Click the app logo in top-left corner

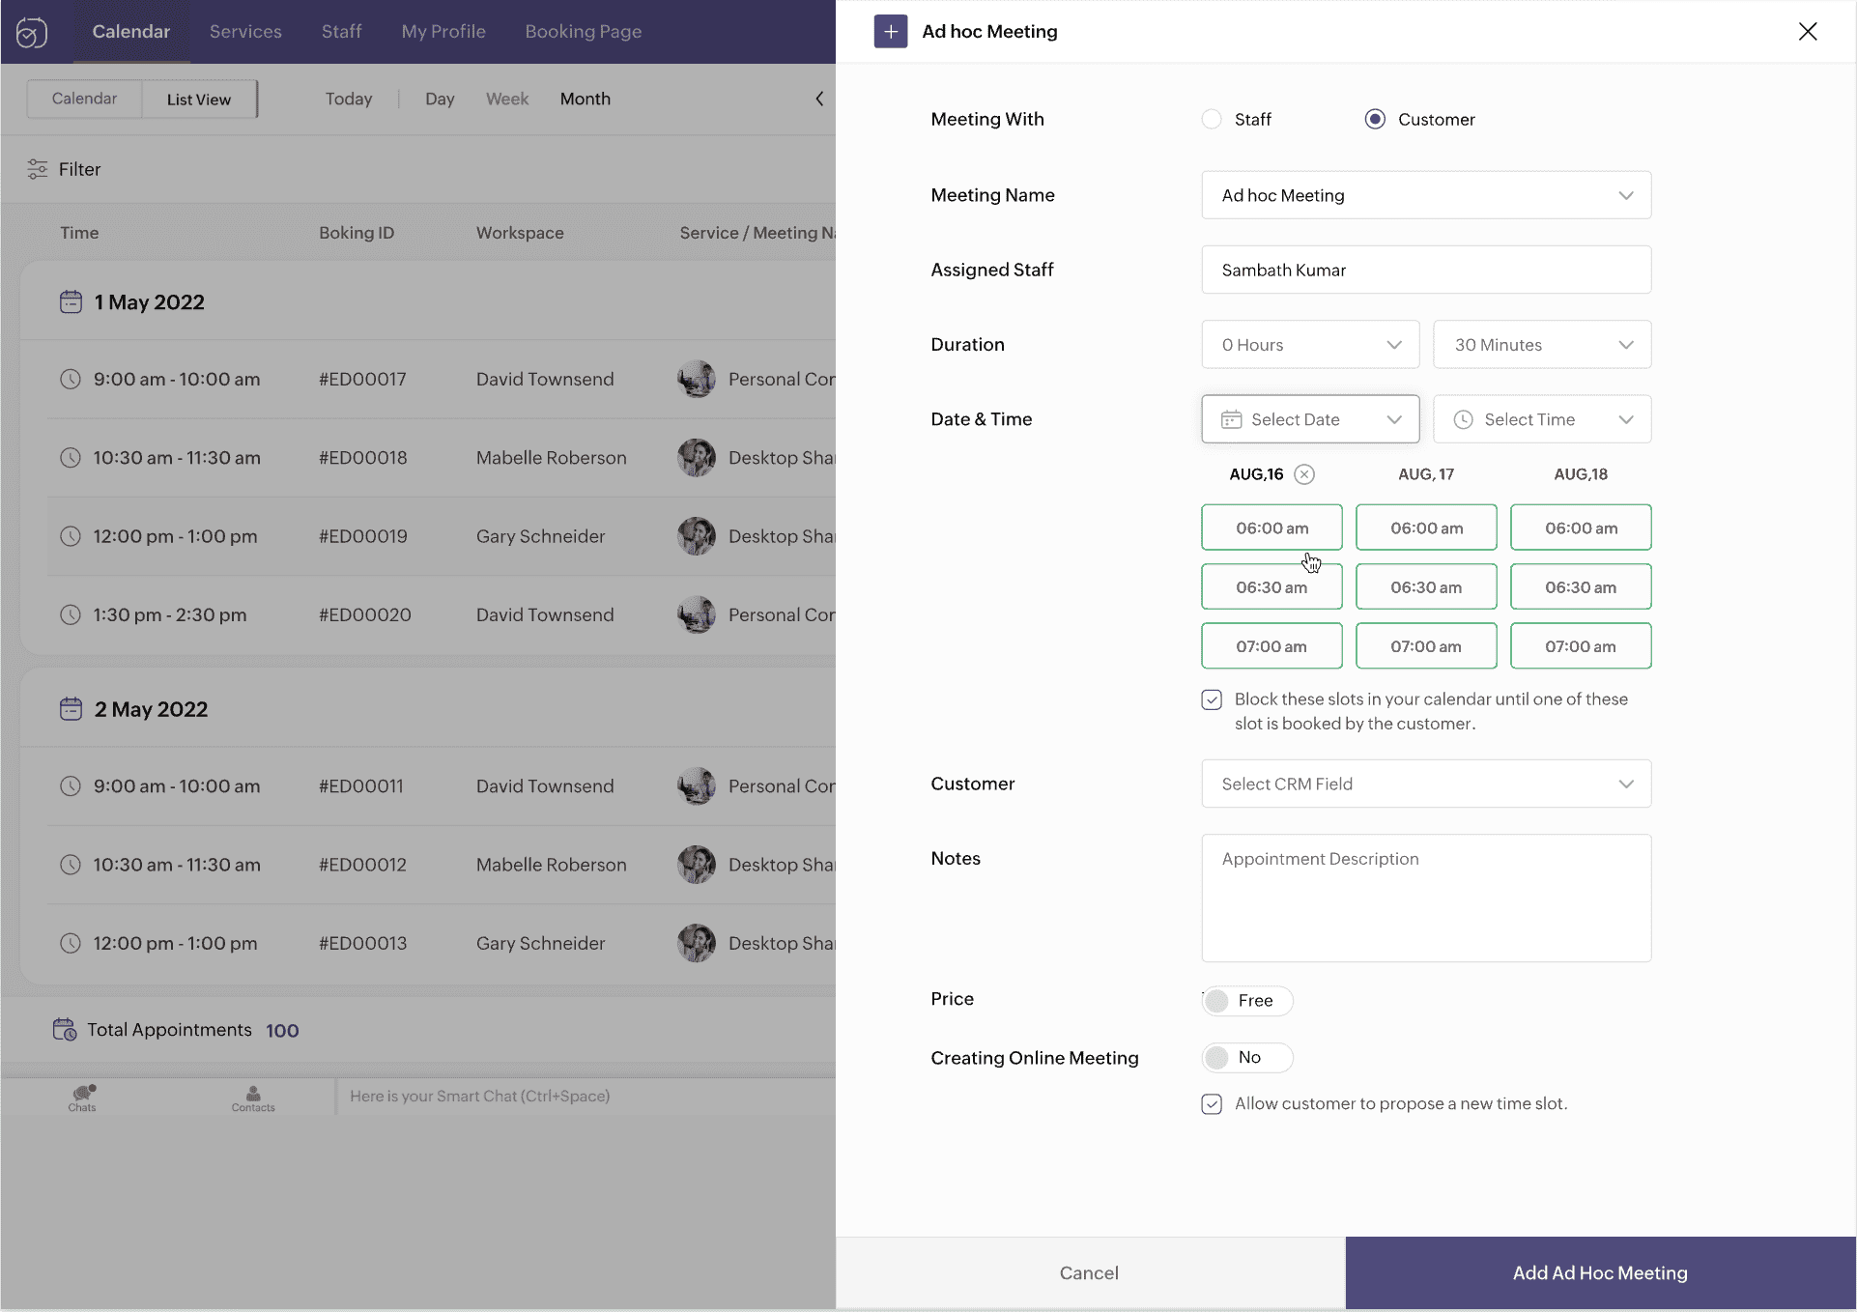(x=31, y=32)
